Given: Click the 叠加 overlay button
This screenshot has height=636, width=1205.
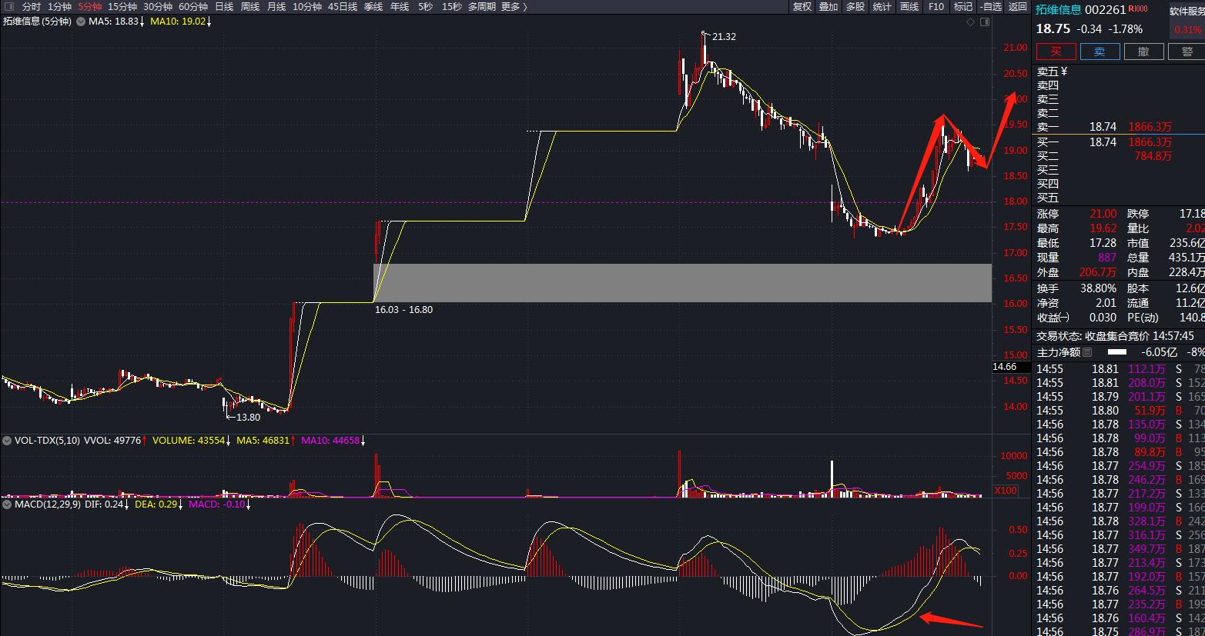Looking at the screenshot, I should 828,6.
